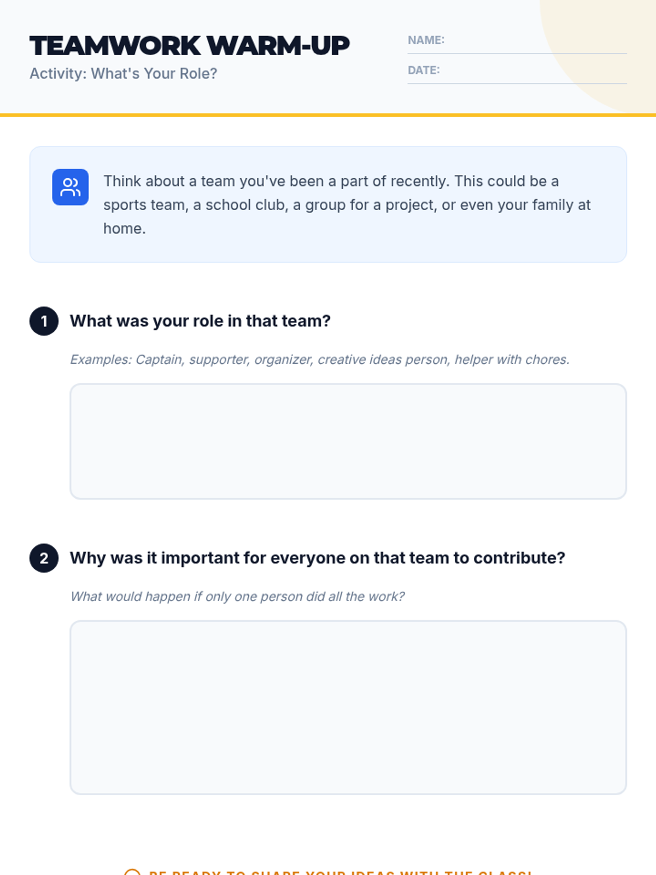Click the Teamwork Warm-Up title
The height and width of the screenshot is (875, 656).
tap(190, 46)
